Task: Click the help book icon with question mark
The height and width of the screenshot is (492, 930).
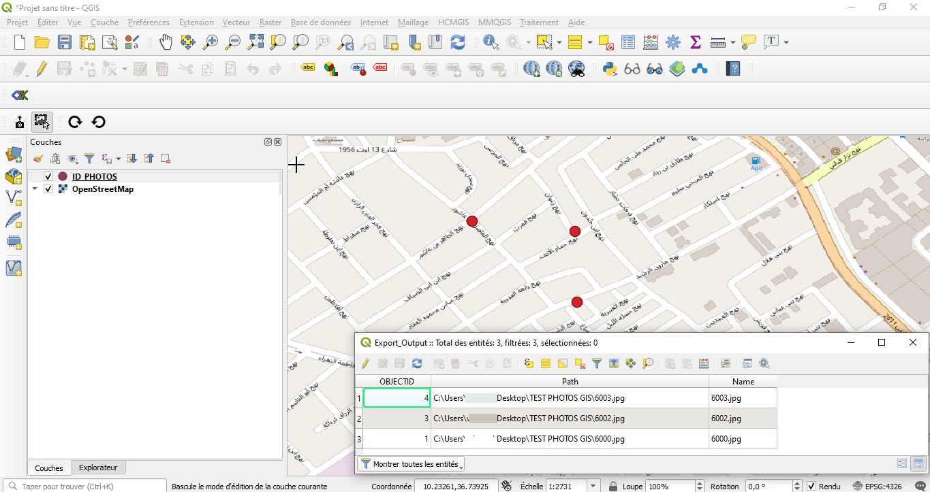Action: (x=733, y=69)
